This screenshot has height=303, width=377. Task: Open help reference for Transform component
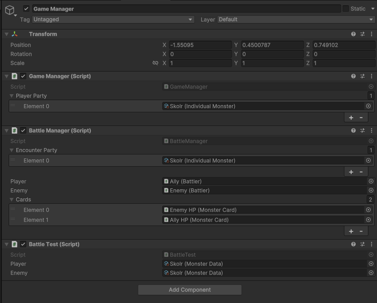coord(353,34)
